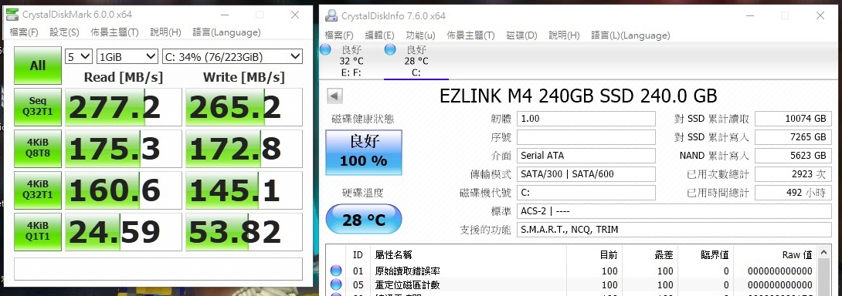842x296 pixels.
Task: Click the empty comment box in CrystalDiskMark
Action: pyautogui.click(x=158, y=269)
